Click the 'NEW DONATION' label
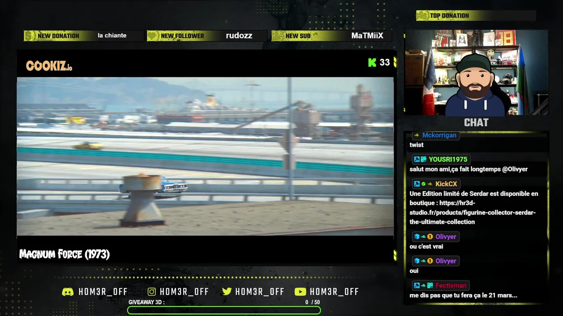This screenshot has width=563, height=316. point(58,36)
